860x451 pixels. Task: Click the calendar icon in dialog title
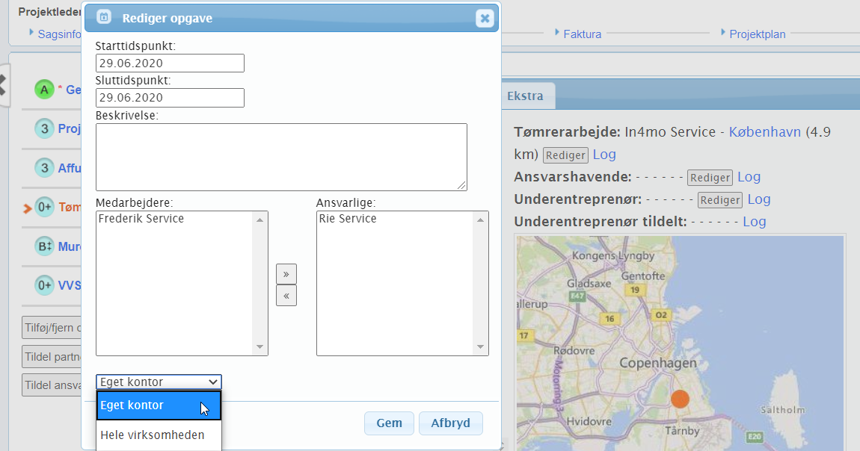click(104, 18)
